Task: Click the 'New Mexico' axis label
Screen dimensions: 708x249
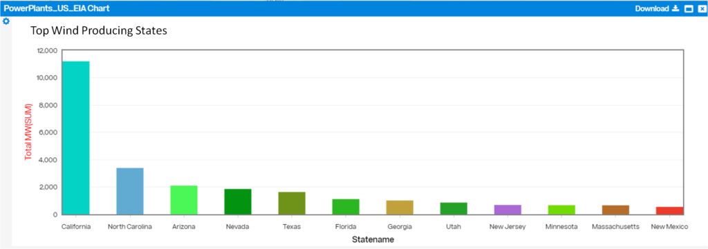Action: click(669, 226)
